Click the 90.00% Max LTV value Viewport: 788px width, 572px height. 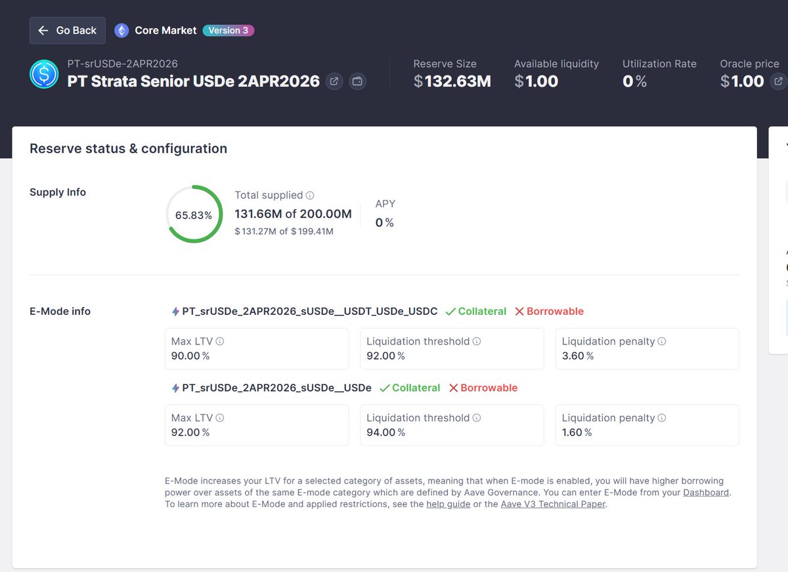[190, 356]
